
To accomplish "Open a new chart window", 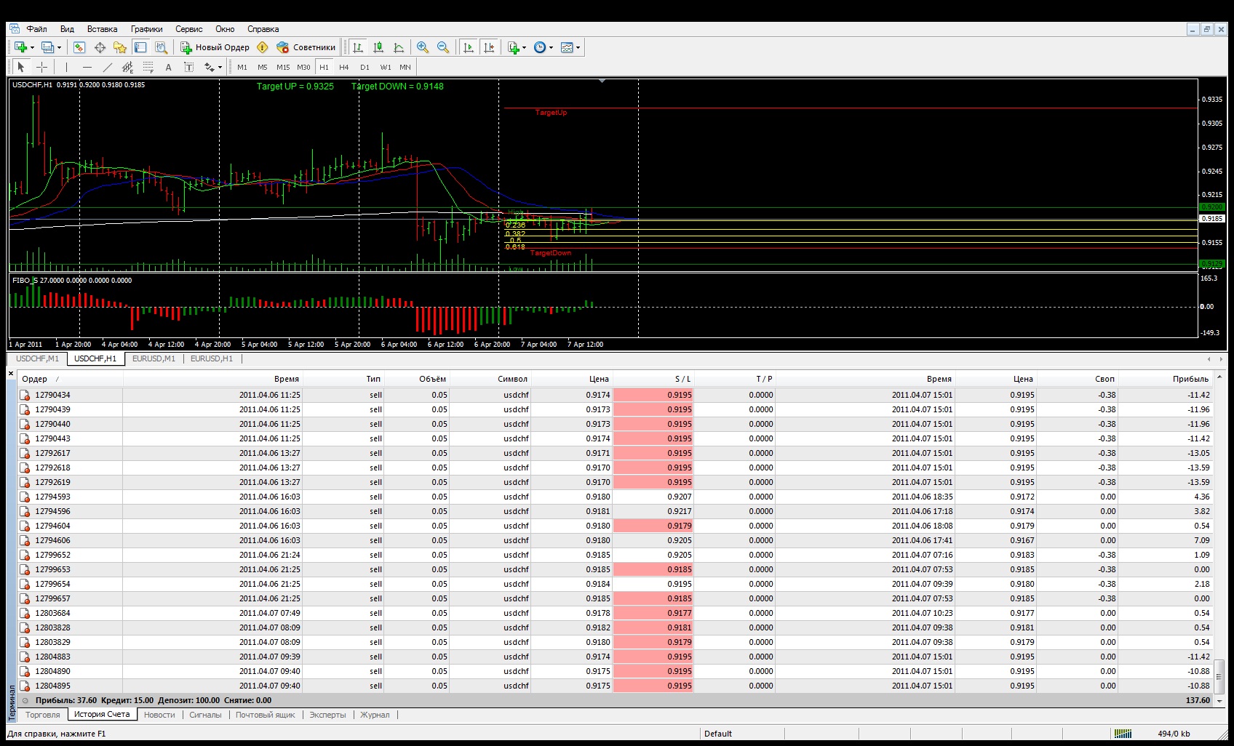I will (20, 47).
